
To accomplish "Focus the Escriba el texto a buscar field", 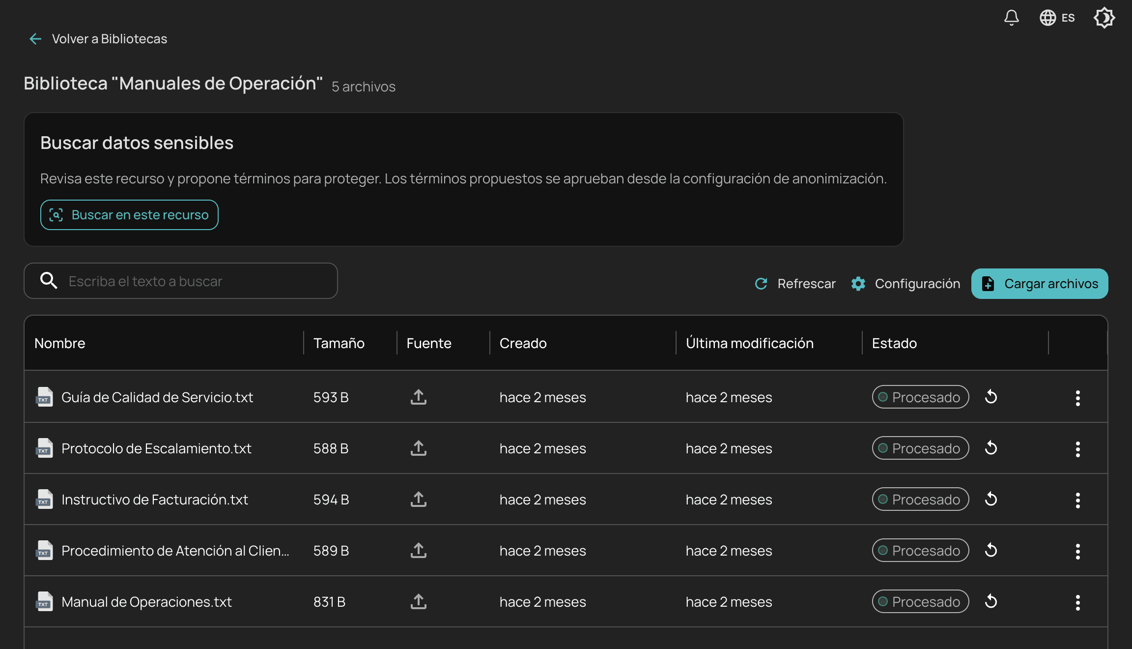I will point(181,281).
